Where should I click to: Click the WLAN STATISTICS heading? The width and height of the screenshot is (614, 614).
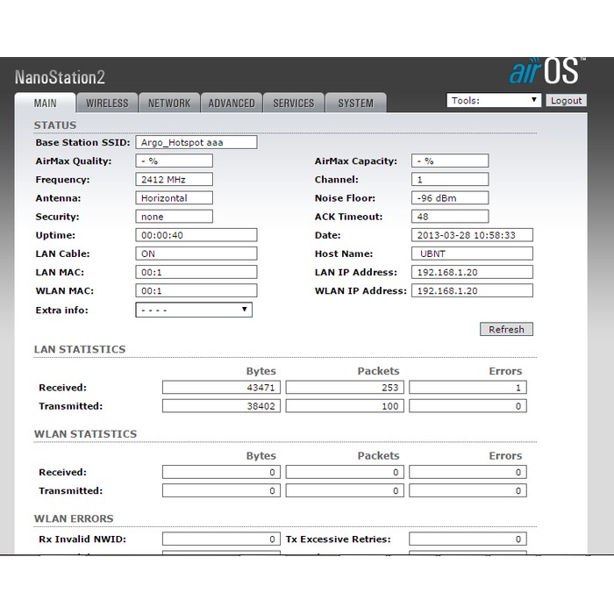(85, 434)
